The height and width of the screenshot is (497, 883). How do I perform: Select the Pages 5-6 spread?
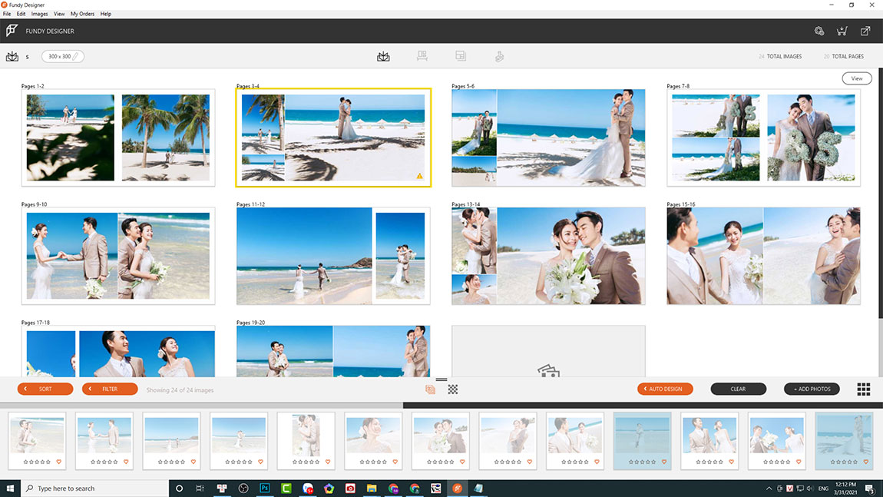548,138
